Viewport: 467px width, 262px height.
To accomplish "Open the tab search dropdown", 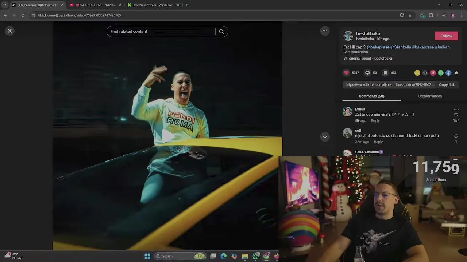I will [4, 5].
